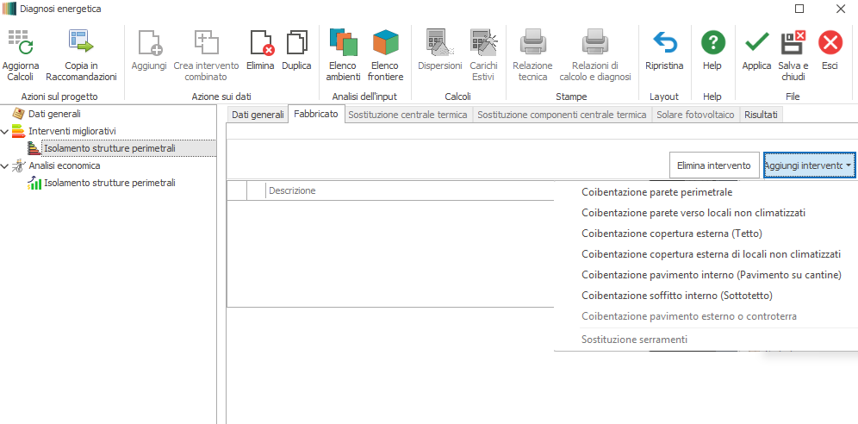Screen dimensions: 858x424
Task: Click Salva e chiudi icon
Action: pos(793,43)
